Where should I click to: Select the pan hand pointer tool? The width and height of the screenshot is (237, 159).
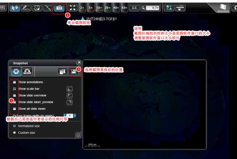(x=15, y=8)
